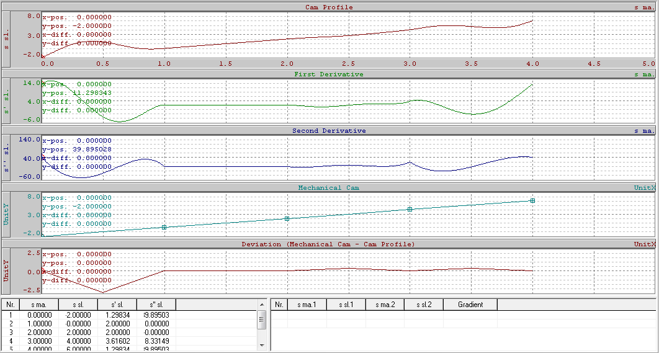
Task: Click the vertical s'' sl. axis label of Second Derivative
Action: [x=6, y=158]
